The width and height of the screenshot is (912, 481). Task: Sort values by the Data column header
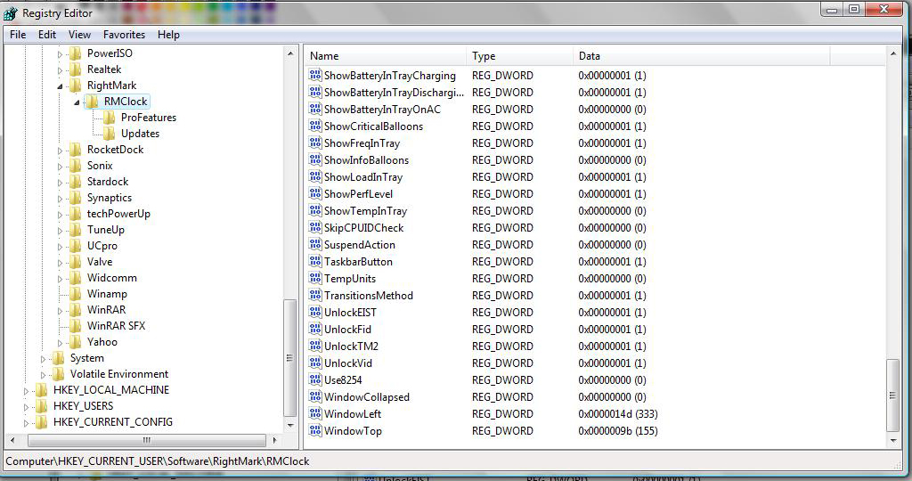tap(701, 56)
